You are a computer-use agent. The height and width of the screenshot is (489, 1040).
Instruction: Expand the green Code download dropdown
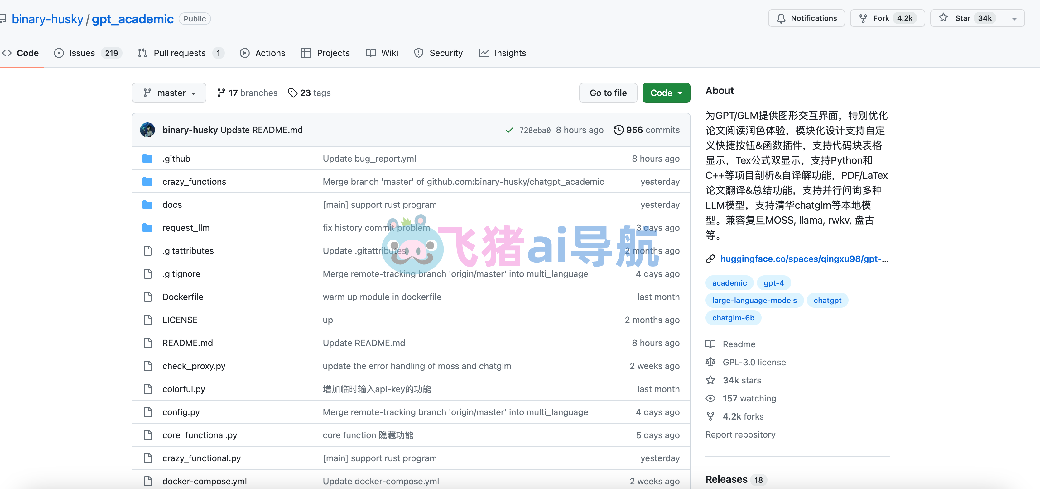pyautogui.click(x=666, y=93)
